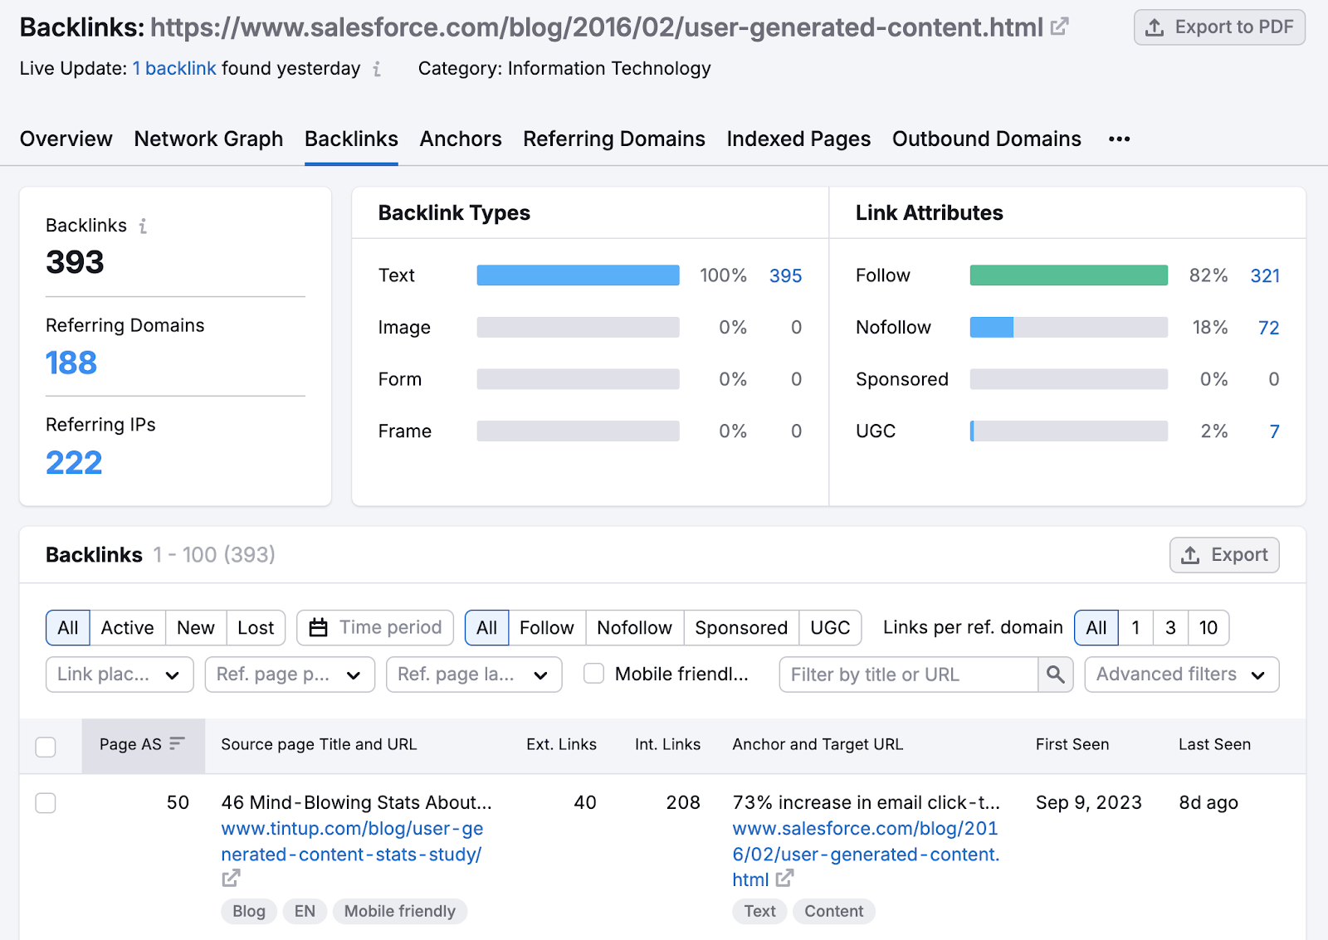Open the Ref. page language dropdown
Screen dimensions: 1328x940
[473, 675]
